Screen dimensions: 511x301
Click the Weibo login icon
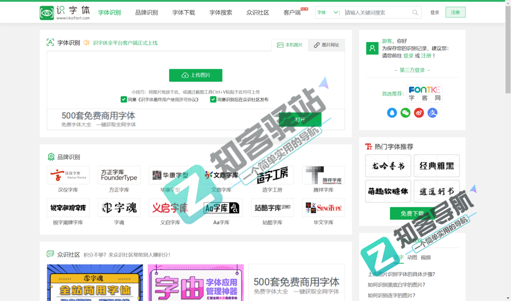(419, 113)
